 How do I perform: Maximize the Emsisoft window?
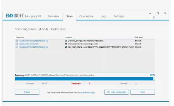pos(158,13)
